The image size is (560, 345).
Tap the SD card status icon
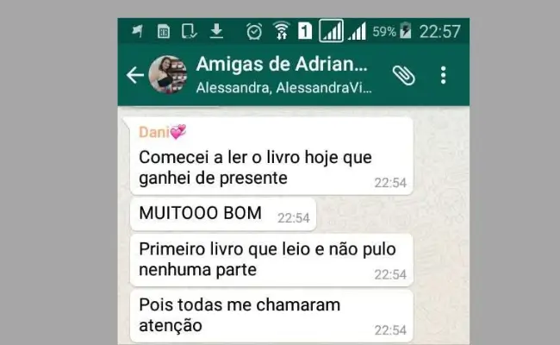(163, 31)
